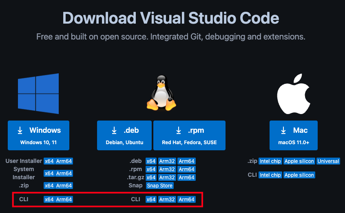The image size is (345, 213).
Task: Select Linux CLI Arm32 download
Action: tap(167, 200)
